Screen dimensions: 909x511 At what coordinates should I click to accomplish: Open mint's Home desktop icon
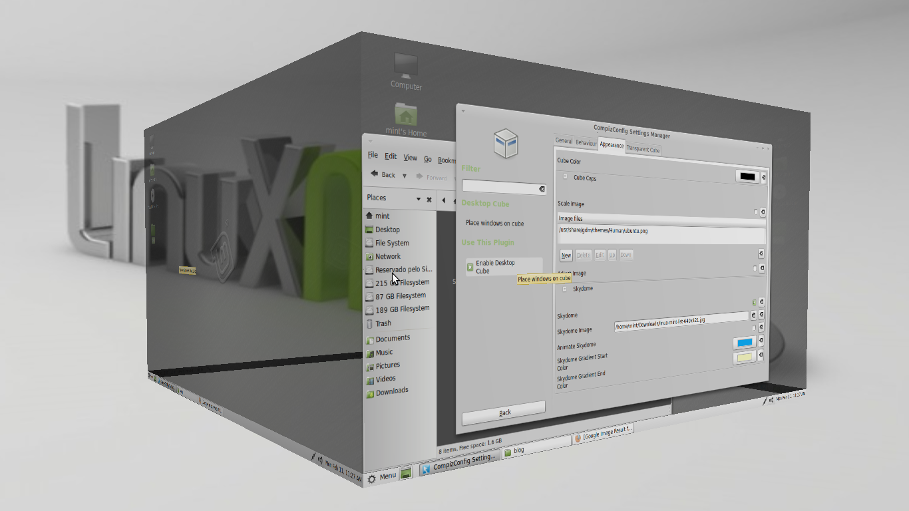click(x=405, y=120)
